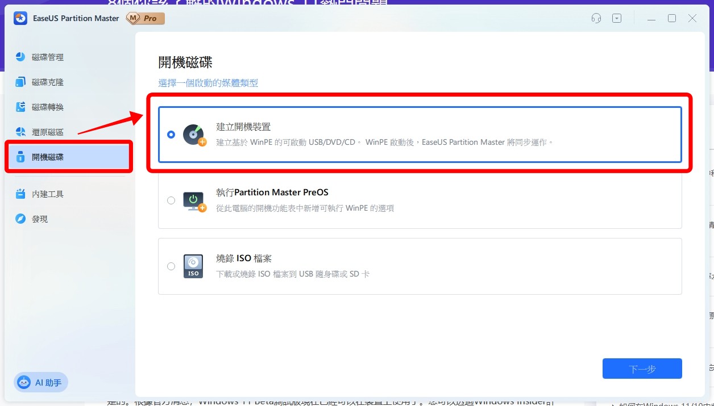This screenshot has height=406, width=714.
Task: Close the Partition Master window
Action: pyautogui.click(x=692, y=18)
